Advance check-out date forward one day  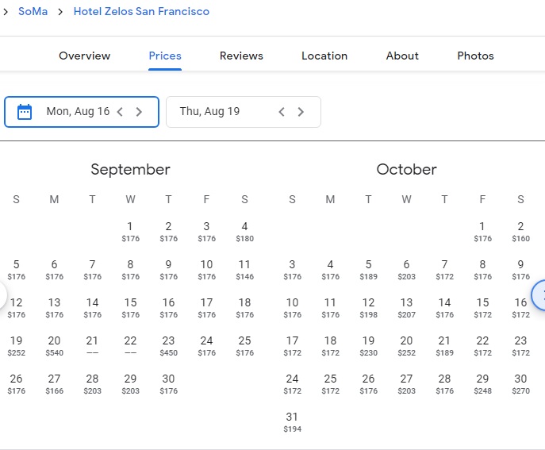[x=301, y=112]
